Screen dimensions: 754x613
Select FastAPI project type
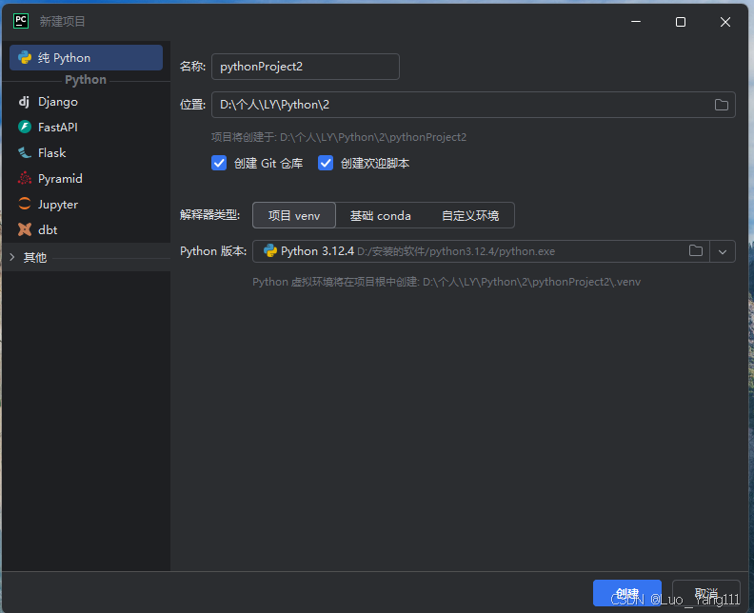(86, 127)
